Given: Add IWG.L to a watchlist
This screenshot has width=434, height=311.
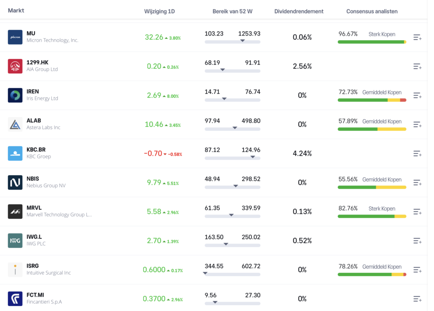Looking at the screenshot, I should point(417,240).
